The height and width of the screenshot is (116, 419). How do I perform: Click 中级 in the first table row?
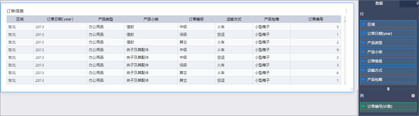click(183, 27)
